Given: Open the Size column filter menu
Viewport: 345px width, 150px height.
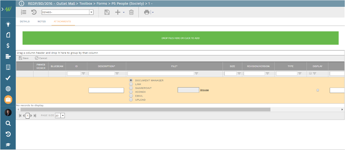Looking at the screenshot, I should point(239,73).
